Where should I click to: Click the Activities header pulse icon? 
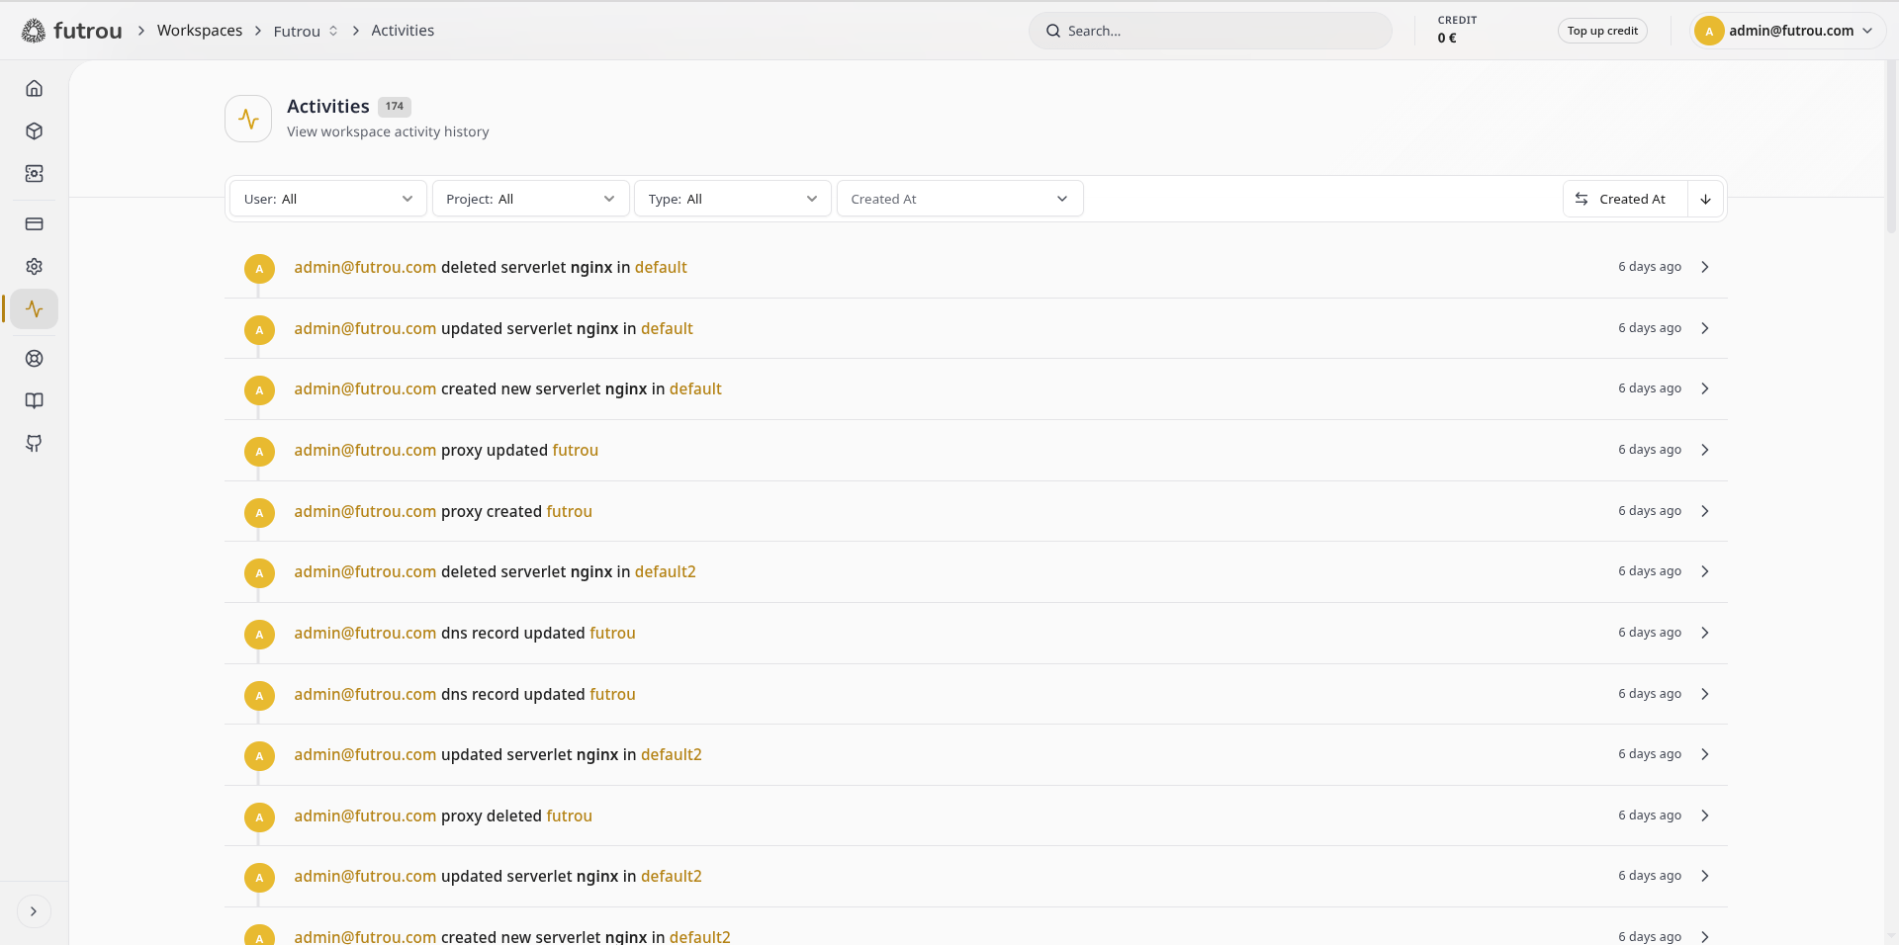[x=248, y=119]
